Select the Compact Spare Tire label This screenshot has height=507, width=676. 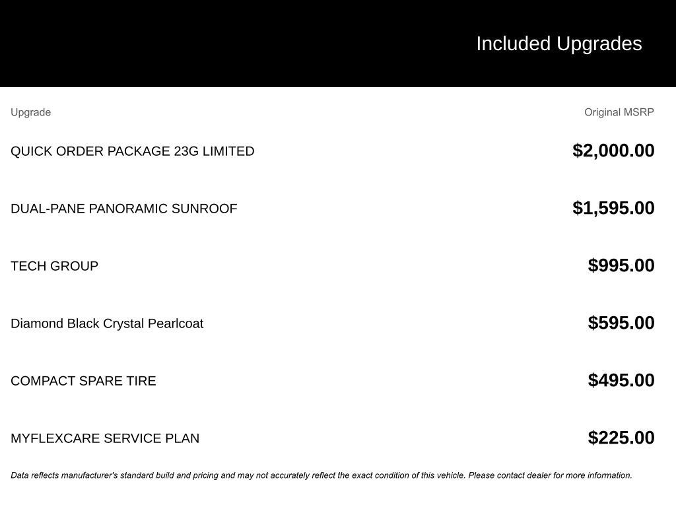83,381
